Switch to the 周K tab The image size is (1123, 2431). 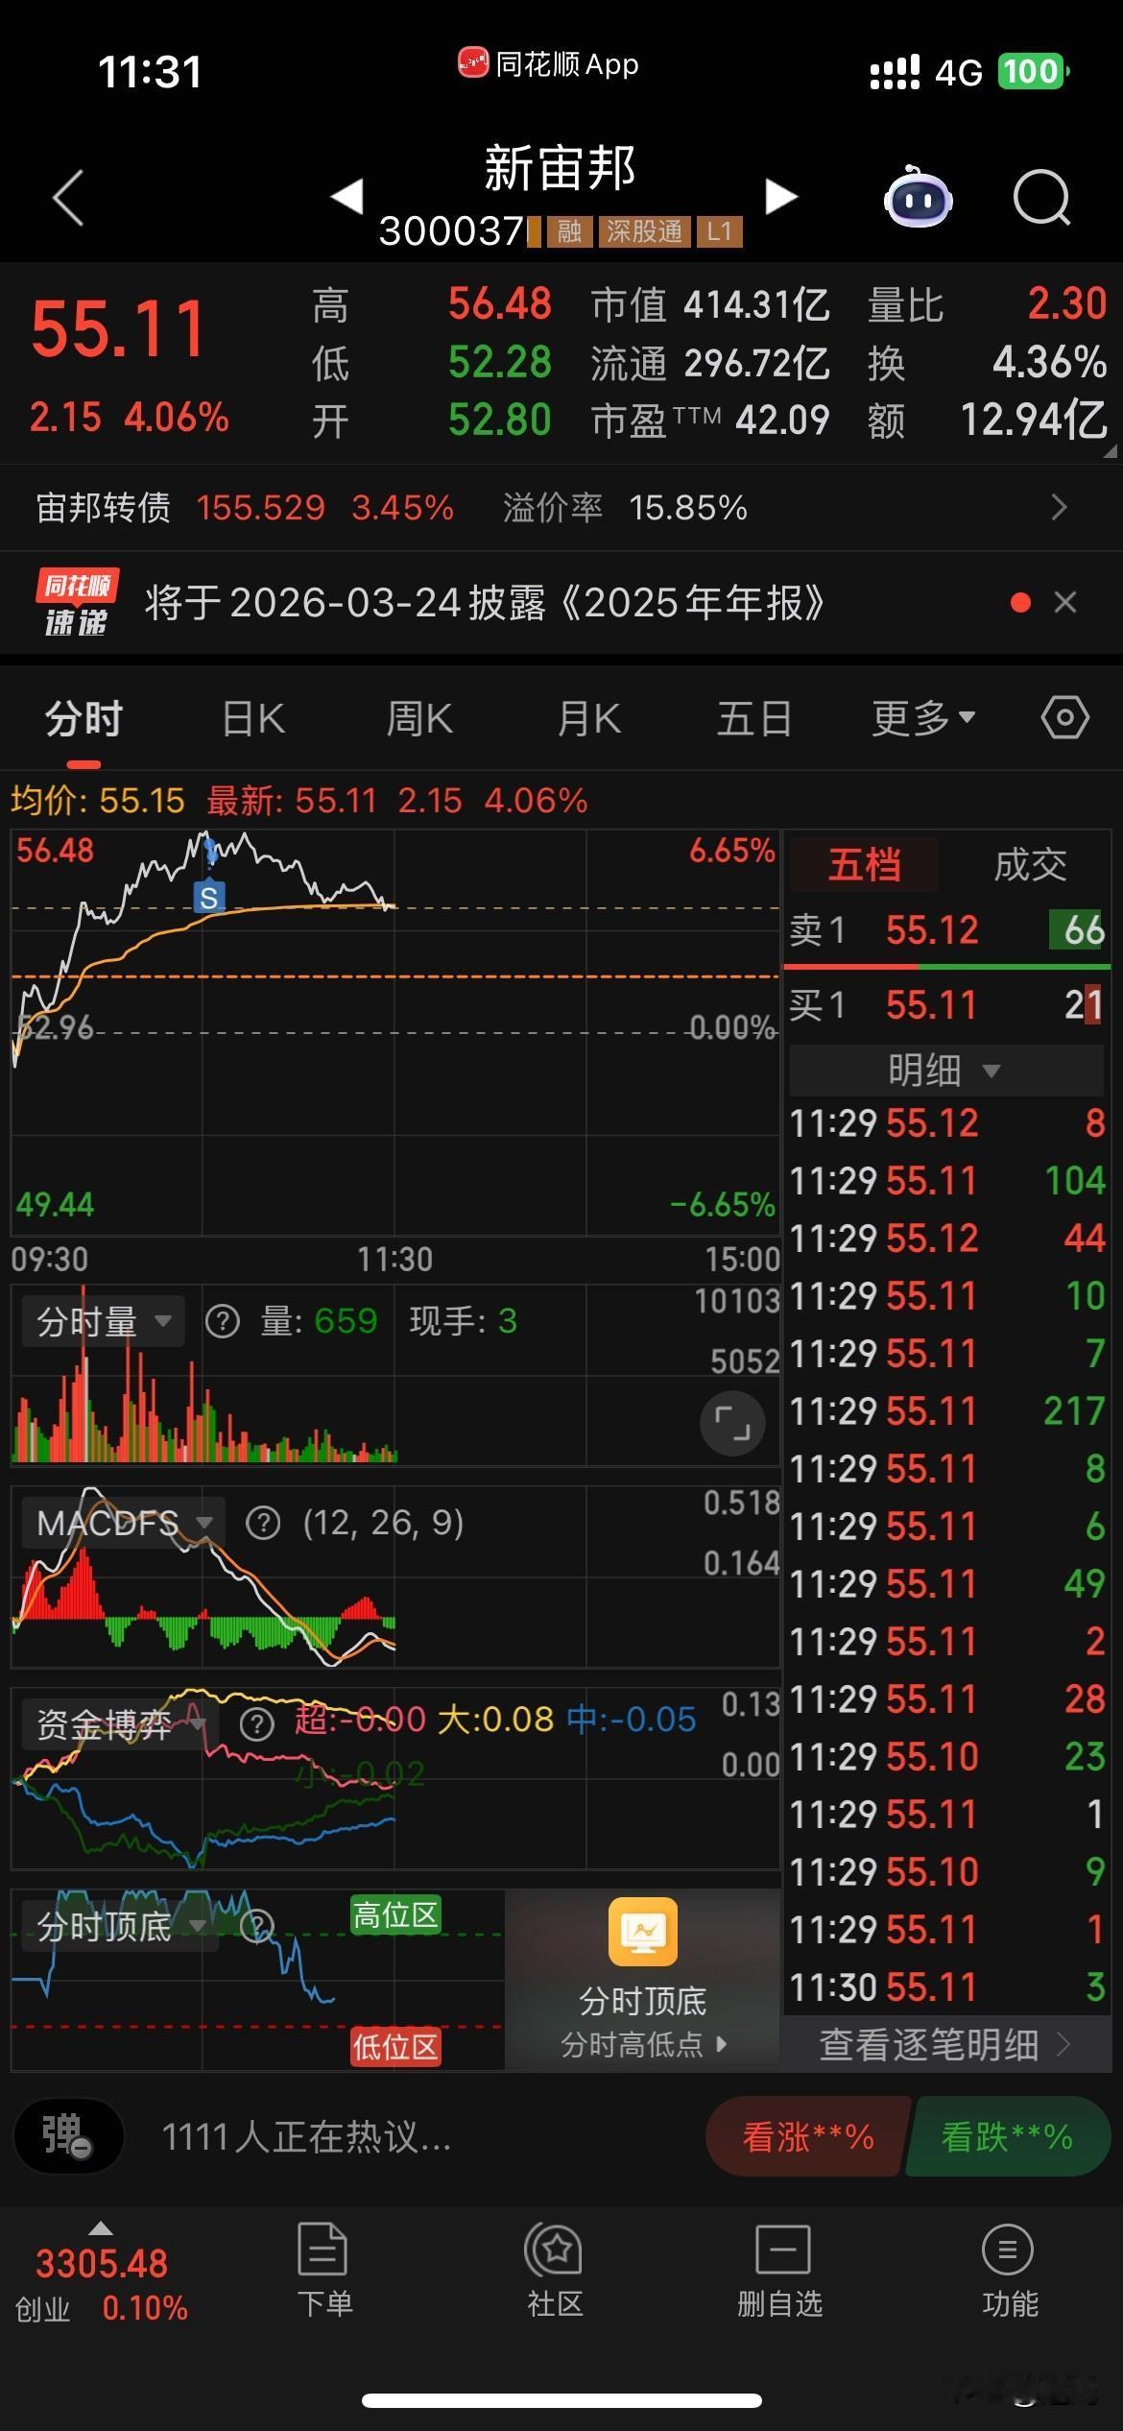419,718
